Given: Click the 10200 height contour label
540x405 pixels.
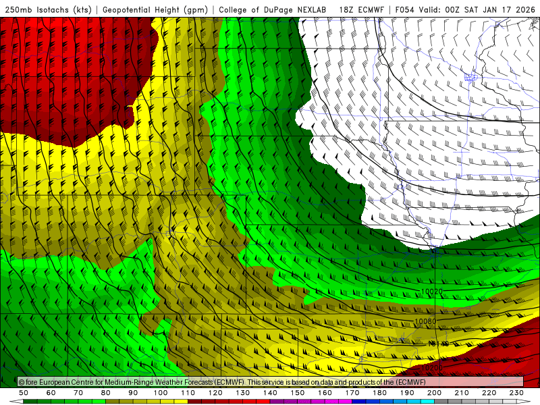Looking at the screenshot, I should 431,368.
